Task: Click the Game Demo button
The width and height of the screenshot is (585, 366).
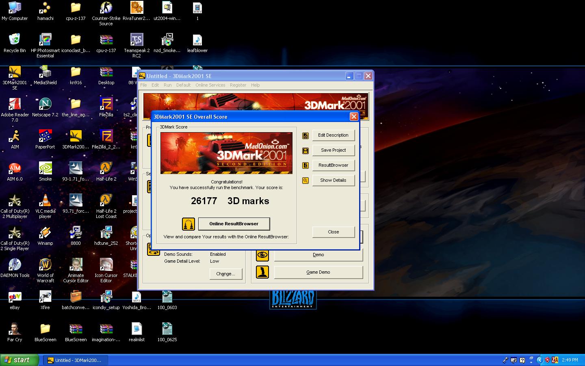Action: click(318, 272)
